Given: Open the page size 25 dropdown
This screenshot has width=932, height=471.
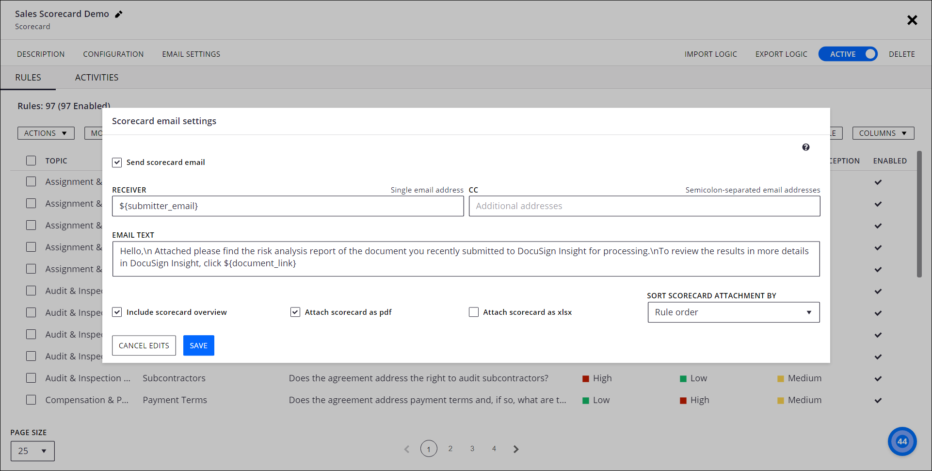Looking at the screenshot, I should [x=32, y=451].
